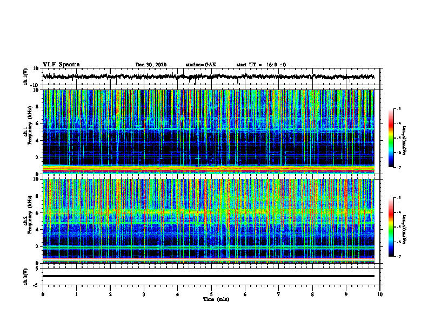
Task: Click the ch.1 colorbar log(PSD) label
Action: 405,141
